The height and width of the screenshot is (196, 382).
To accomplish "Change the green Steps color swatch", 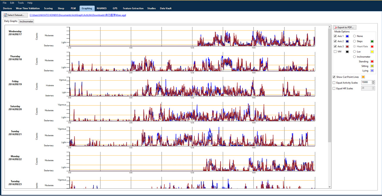I will tap(372, 42).
